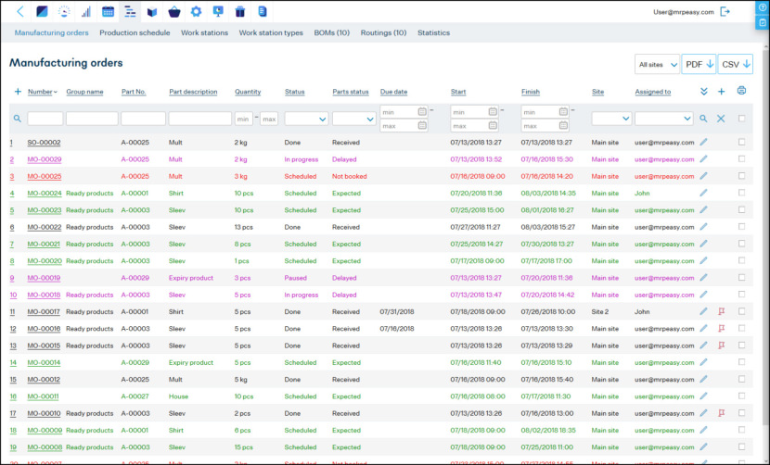Click the flag icon on the MO-00017 row

click(721, 312)
